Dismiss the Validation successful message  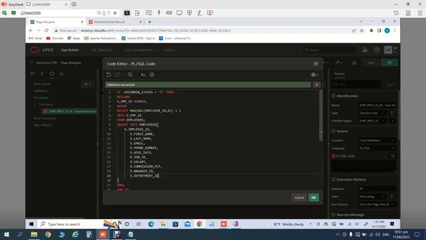pos(317,85)
